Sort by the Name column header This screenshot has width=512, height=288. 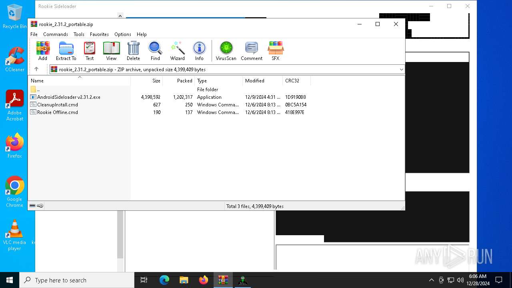click(x=79, y=81)
